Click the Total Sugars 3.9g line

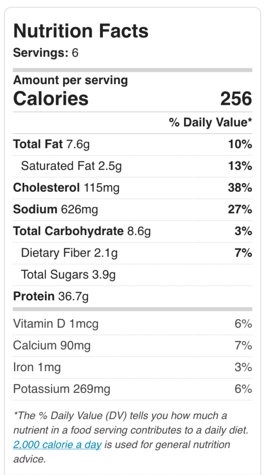[x=133, y=275]
